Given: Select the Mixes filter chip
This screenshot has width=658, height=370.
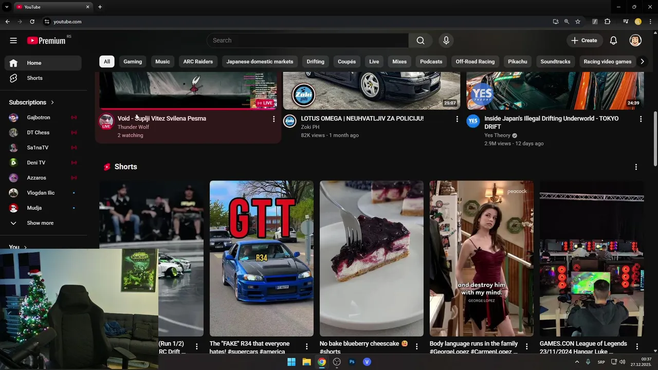Looking at the screenshot, I should coord(399,62).
